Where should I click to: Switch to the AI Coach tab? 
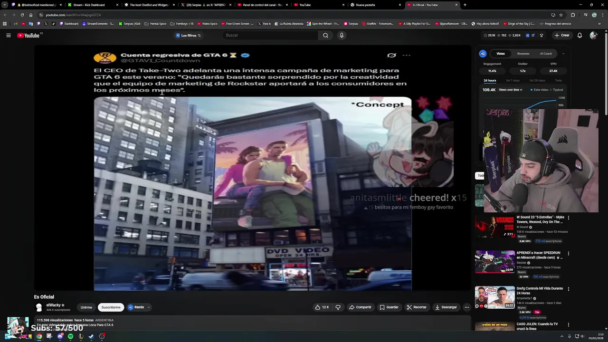[546, 54]
